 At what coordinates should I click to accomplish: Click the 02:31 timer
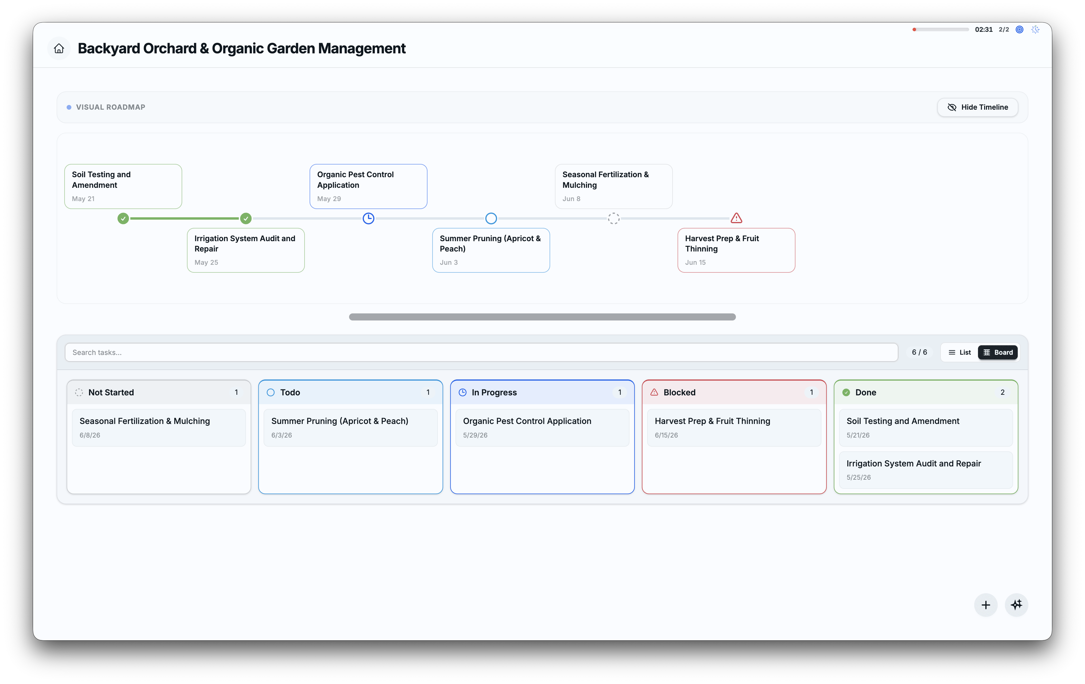(x=984, y=30)
